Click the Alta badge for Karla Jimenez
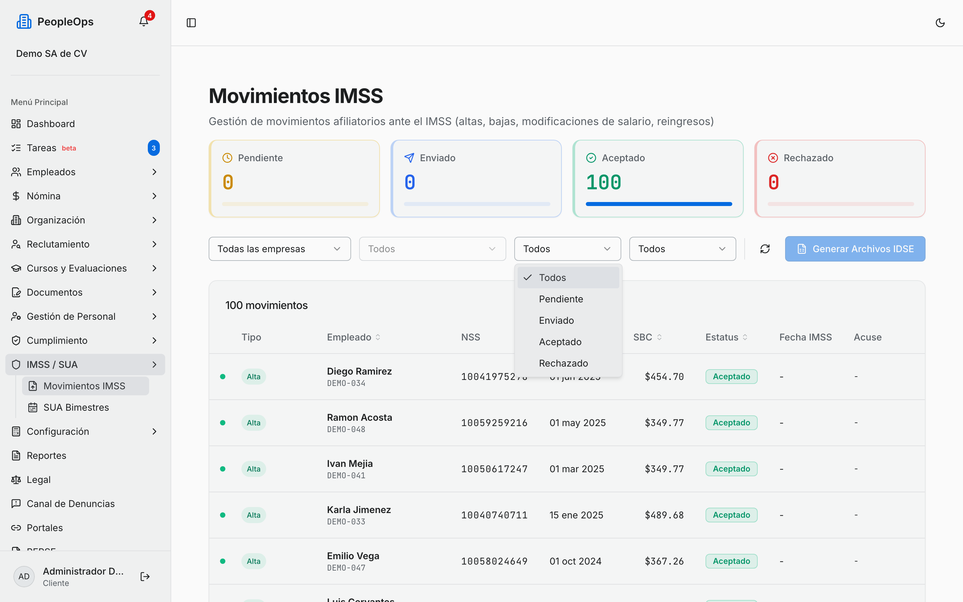The width and height of the screenshot is (963, 602). pyautogui.click(x=253, y=515)
